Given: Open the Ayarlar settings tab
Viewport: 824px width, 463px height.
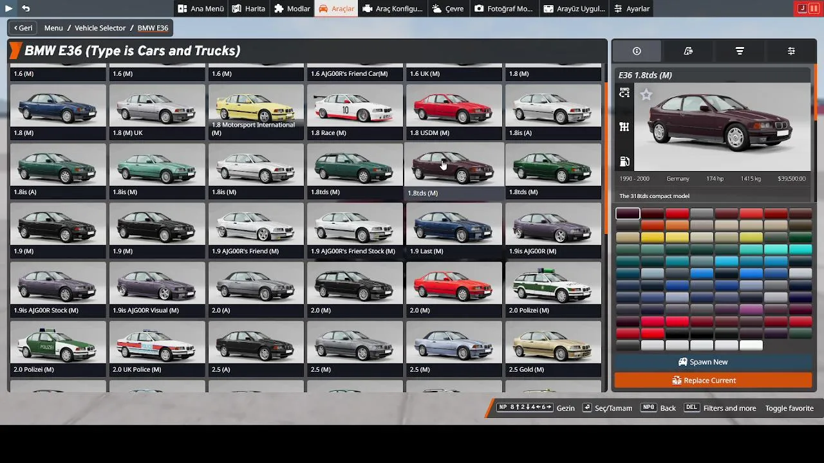Looking at the screenshot, I should click(x=632, y=8).
